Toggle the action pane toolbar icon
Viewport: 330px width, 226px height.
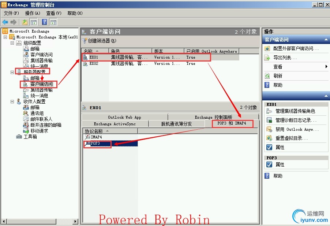(53, 22)
